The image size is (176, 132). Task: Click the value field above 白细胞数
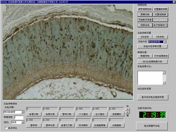(117, 120)
